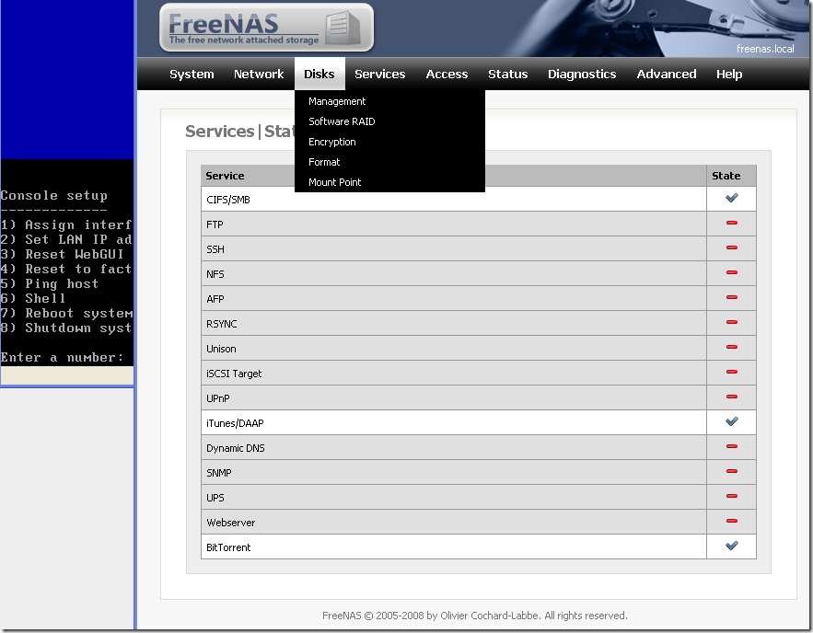Open the Advanced menu
Viewport: 813px width, 633px height.
[667, 75]
